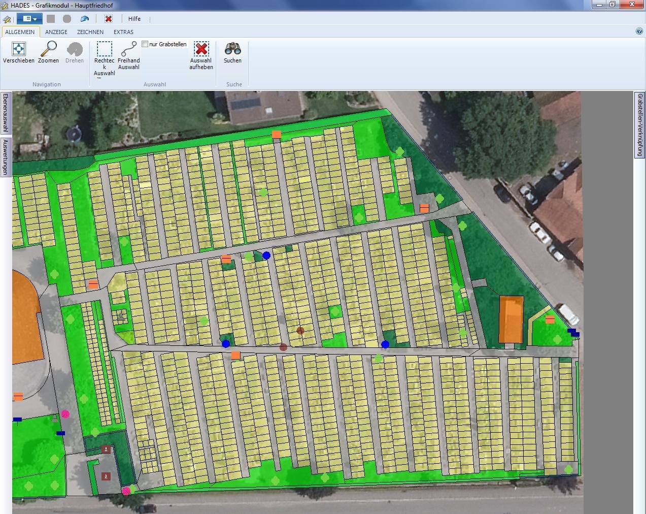The image size is (646, 514).
Task: Click Auswahl aufheben in the ribbon
Action: (x=201, y=56)
